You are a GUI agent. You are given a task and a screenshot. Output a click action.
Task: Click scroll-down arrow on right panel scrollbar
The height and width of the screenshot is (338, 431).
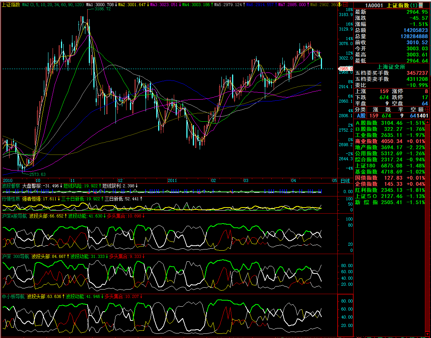427,334
